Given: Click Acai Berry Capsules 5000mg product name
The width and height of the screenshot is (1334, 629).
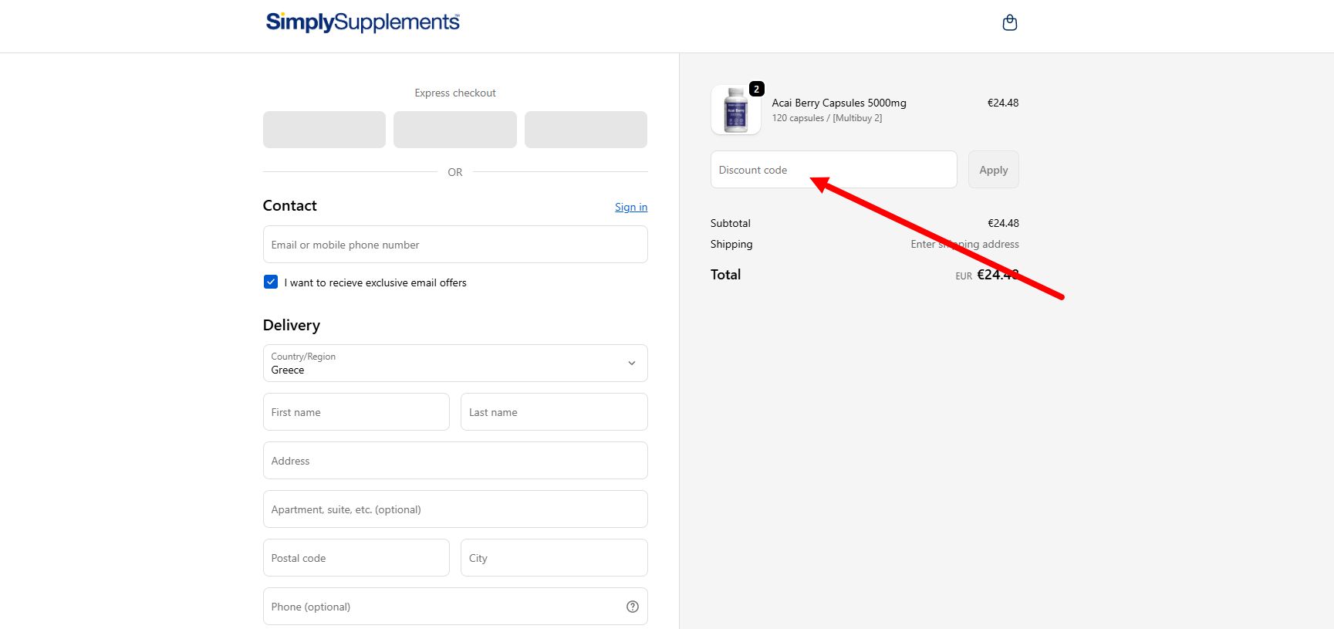Looking at the screenshot, I should click(x=839, y=103).
